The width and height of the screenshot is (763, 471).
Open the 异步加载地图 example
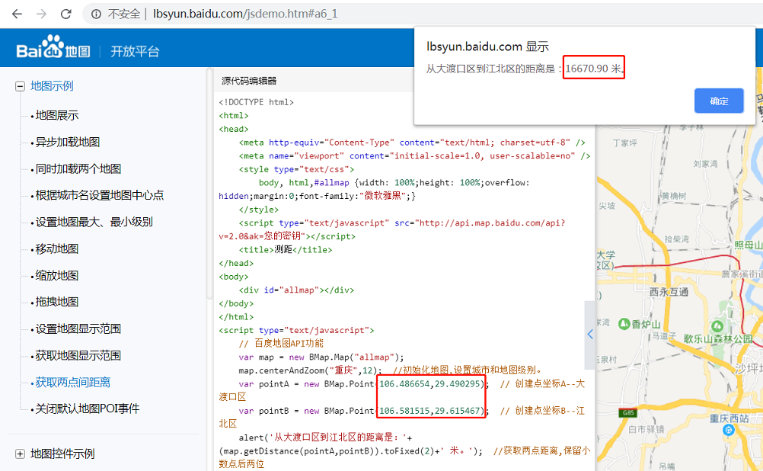point(68,143)
